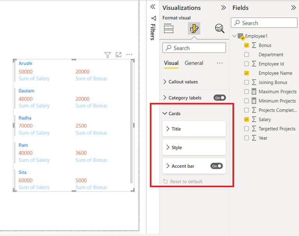The image size is (299, 236).
Task: Click the Filters megaphone icon
Action: tap(154, 18)
